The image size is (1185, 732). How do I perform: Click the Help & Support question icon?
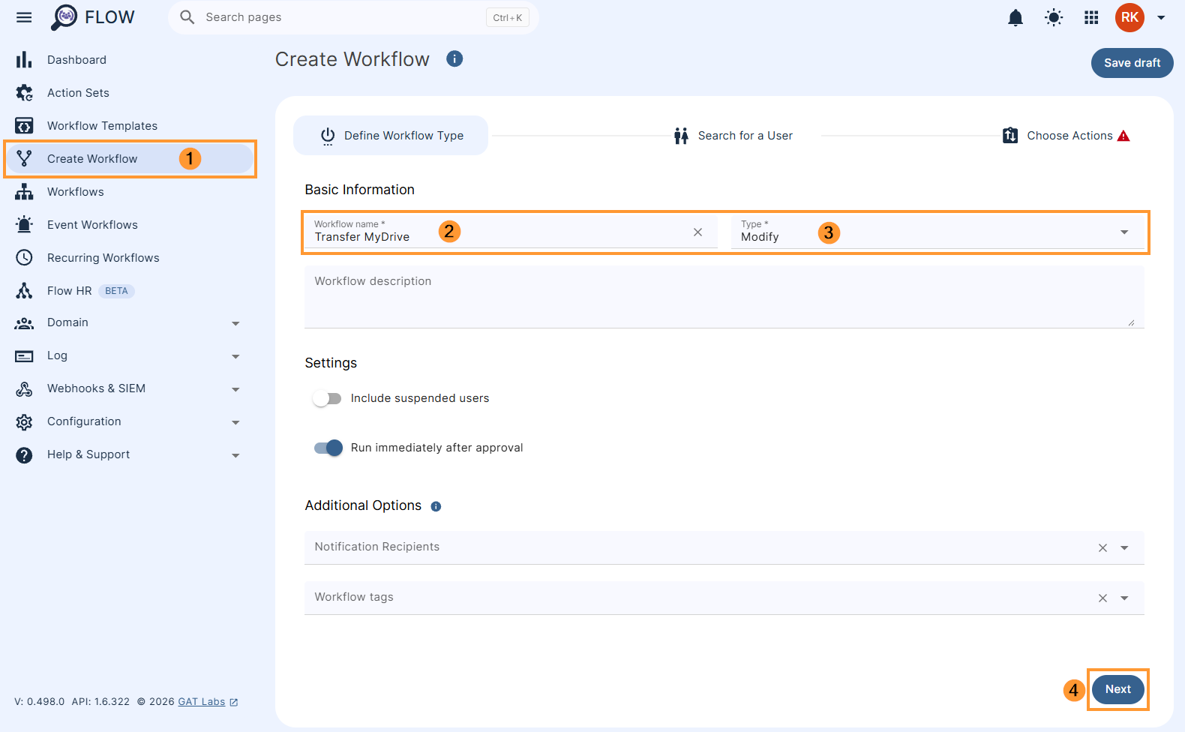pyautogui.click(x=24, y=455)
